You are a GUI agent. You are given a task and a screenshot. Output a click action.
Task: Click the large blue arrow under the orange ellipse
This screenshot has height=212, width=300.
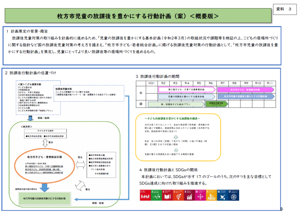pyautogui.click(x=45, y=188)
